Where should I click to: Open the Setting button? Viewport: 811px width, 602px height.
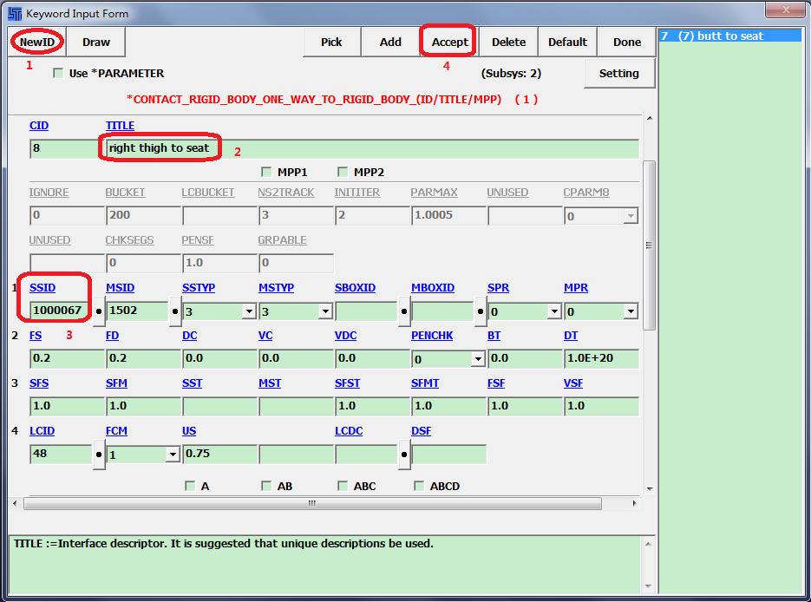click(x=618, y=74)
